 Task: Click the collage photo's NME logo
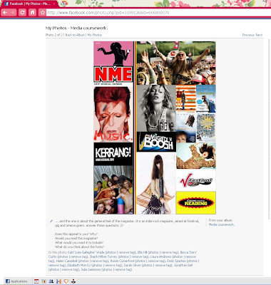(113, 75)
